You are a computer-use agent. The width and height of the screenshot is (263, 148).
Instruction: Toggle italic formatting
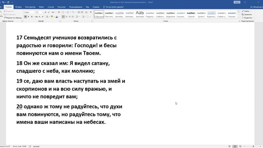(28, 17)
